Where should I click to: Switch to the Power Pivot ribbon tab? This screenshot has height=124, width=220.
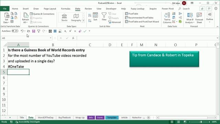coord(167,9)
